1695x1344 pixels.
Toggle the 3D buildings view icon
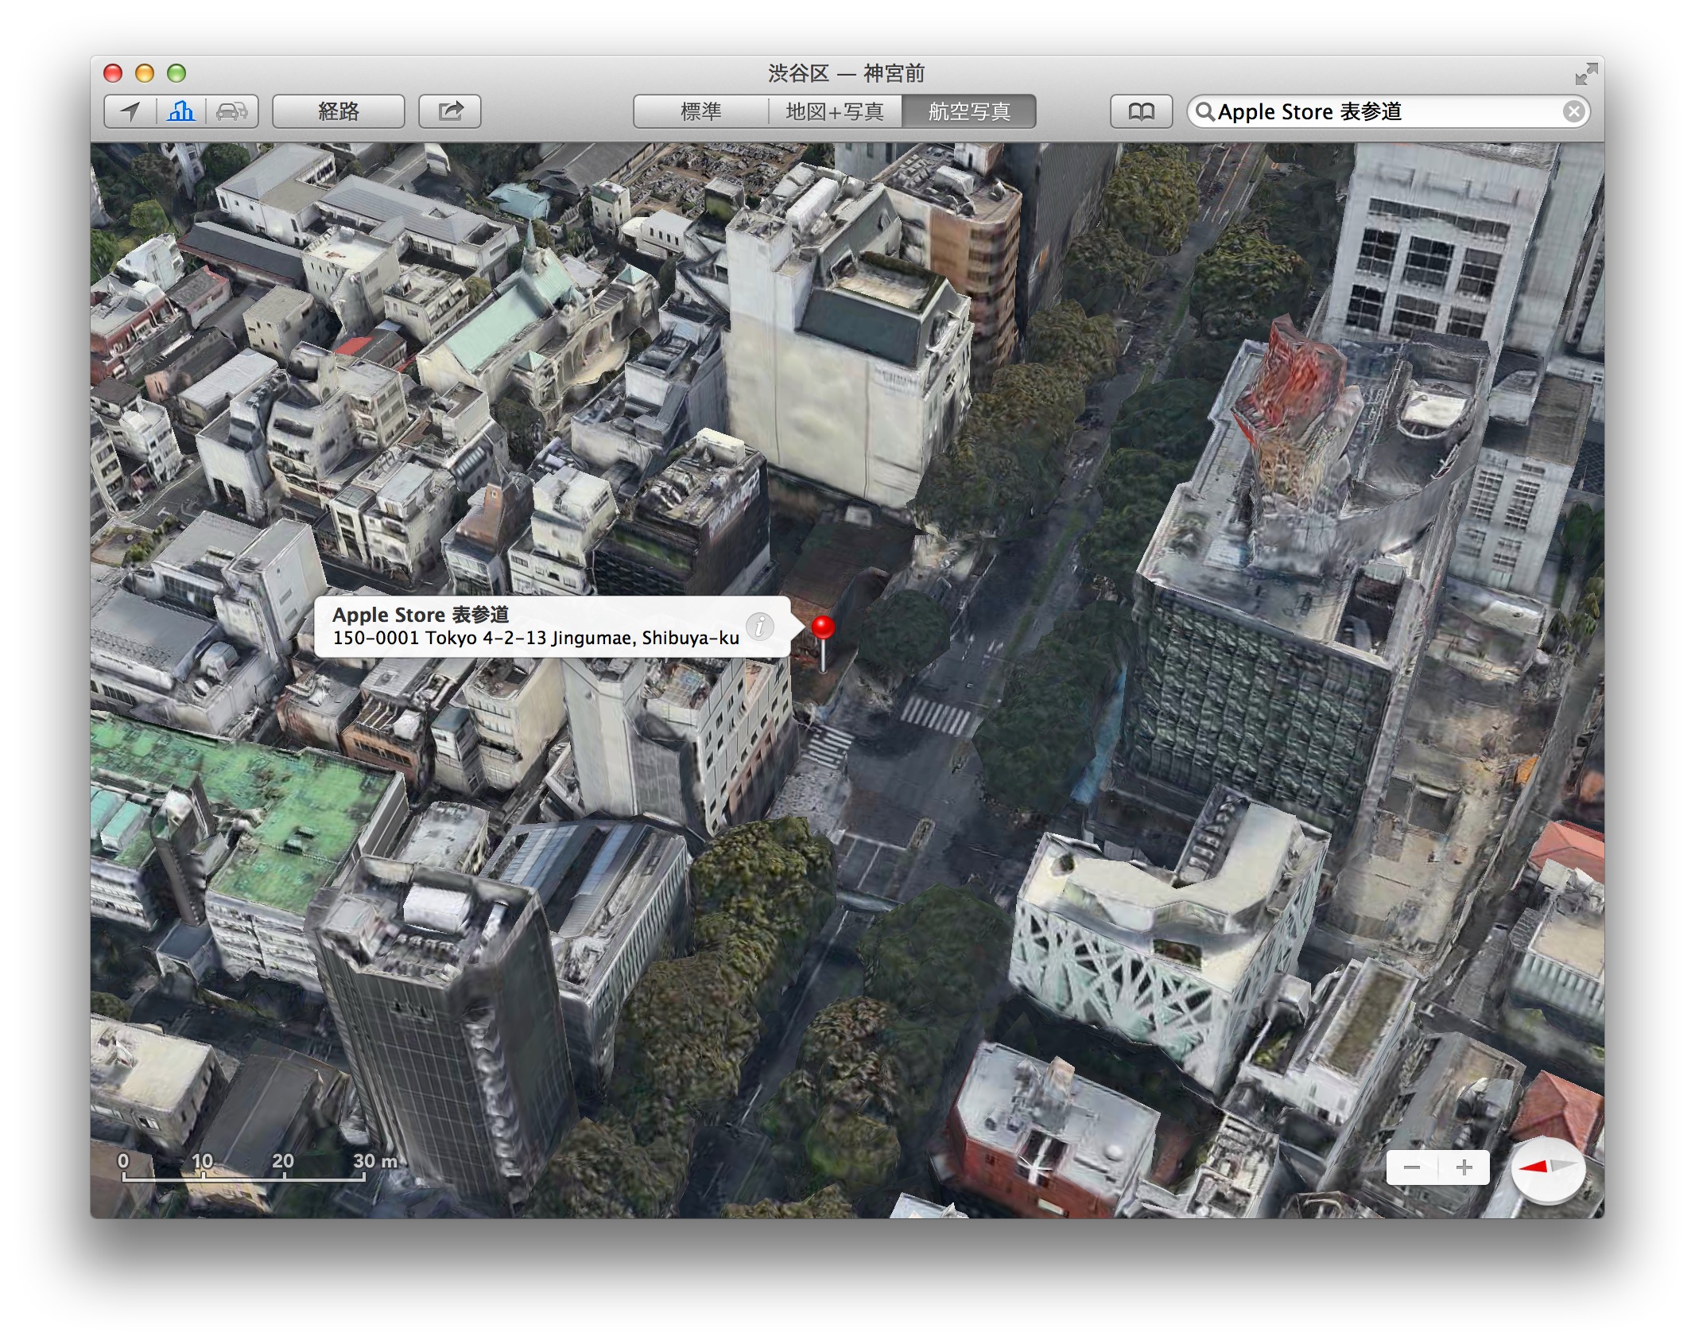[181, 111]
